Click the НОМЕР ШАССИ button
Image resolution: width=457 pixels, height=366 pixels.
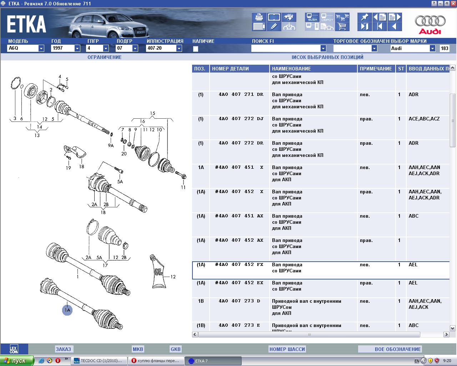[x=287, y=349]
